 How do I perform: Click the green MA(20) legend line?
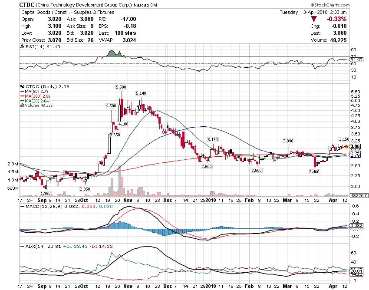pyautogui.click(x=22, y=101)
